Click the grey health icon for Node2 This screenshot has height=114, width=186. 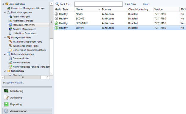coord(56,14)
